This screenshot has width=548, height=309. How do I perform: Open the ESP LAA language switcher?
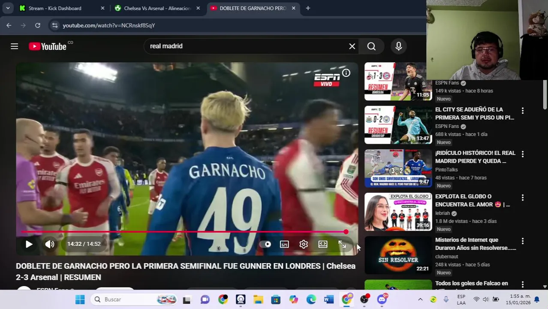[x=461, y=300]
